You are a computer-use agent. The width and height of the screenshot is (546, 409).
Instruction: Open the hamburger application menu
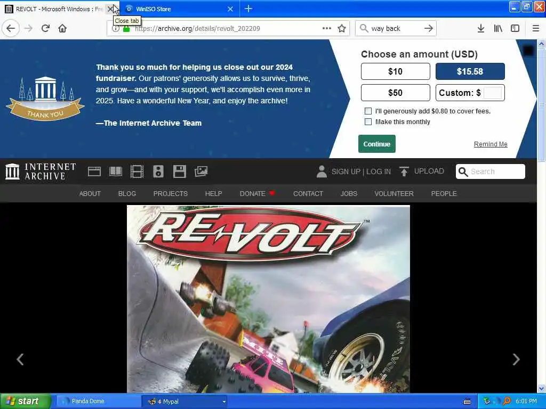(536, 29)
